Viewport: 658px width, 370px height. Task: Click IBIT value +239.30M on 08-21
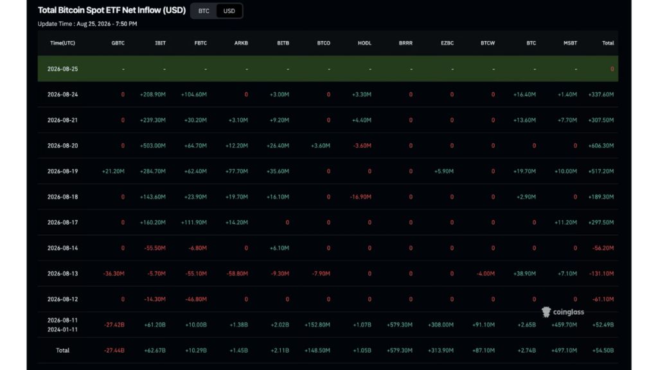click(153, 120)
